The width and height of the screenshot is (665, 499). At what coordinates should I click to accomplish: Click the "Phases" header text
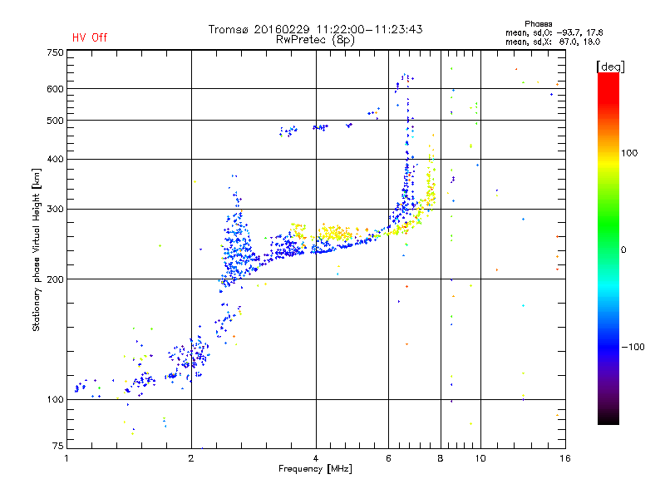coord(538,24)
